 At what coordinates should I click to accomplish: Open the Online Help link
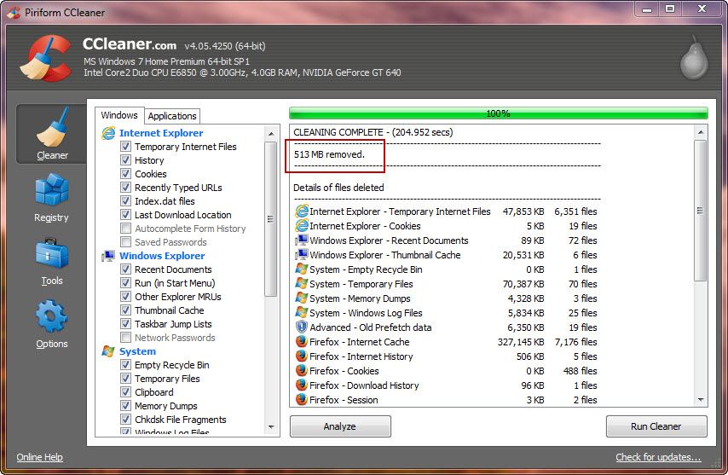39,457
